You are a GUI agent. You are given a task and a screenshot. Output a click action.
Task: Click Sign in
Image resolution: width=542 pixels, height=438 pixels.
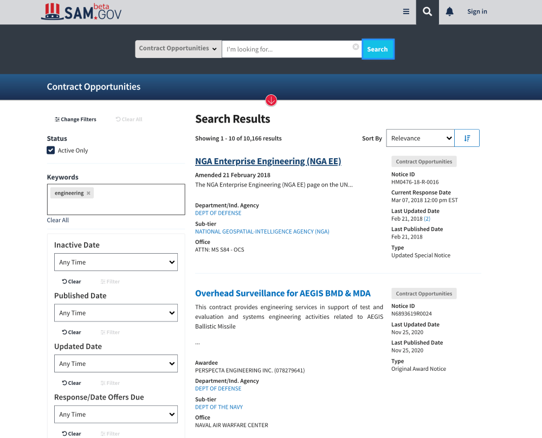(x=477, y=12)
